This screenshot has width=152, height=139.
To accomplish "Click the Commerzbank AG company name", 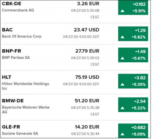I will pos(18,10).
